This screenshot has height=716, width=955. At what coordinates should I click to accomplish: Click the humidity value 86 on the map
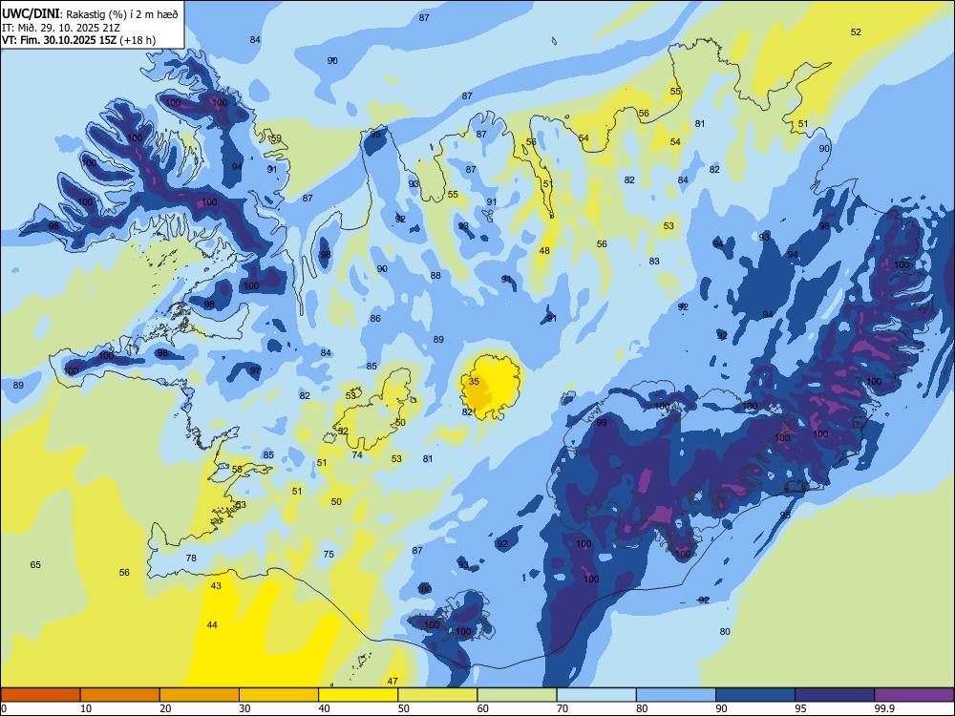pos(375,319)
